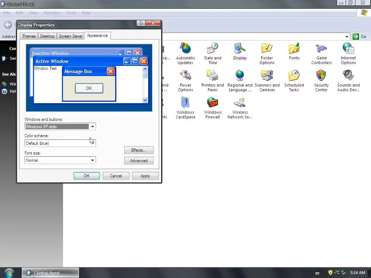Viewport: 371px width, 278px height.
Task: Click Cancel in Display Properties
Action: click(x=116, y=176)
